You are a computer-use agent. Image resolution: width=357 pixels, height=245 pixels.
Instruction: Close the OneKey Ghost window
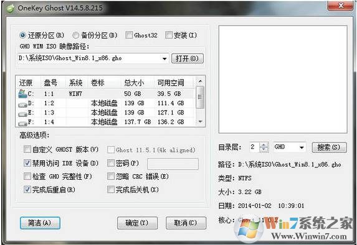click(x=341, y=6)
